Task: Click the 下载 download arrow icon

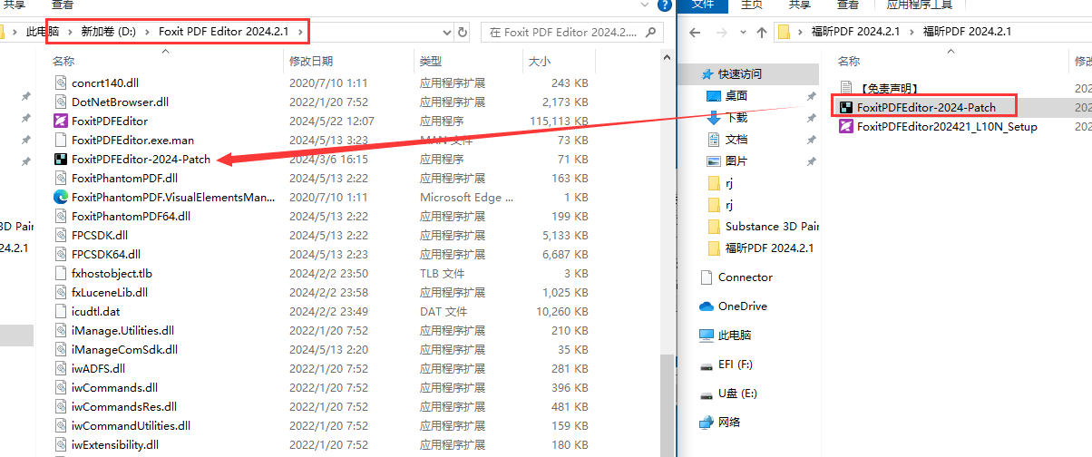Action: [713, 117]
